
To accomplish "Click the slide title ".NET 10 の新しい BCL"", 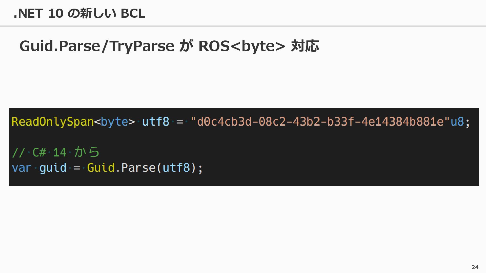I will pyautogui.click(x=79, y=13).
